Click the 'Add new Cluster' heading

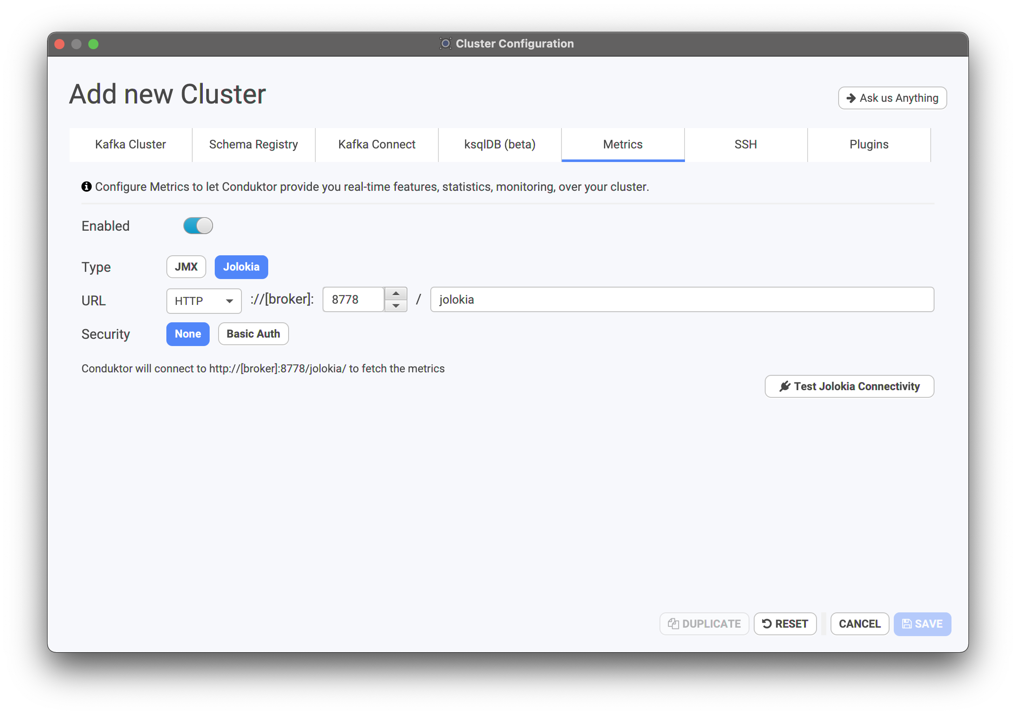[x=167, y=94]
